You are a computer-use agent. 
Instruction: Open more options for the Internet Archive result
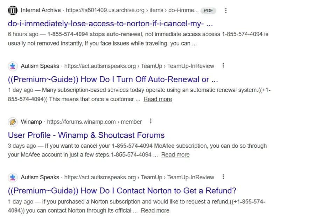pos(226,11)
